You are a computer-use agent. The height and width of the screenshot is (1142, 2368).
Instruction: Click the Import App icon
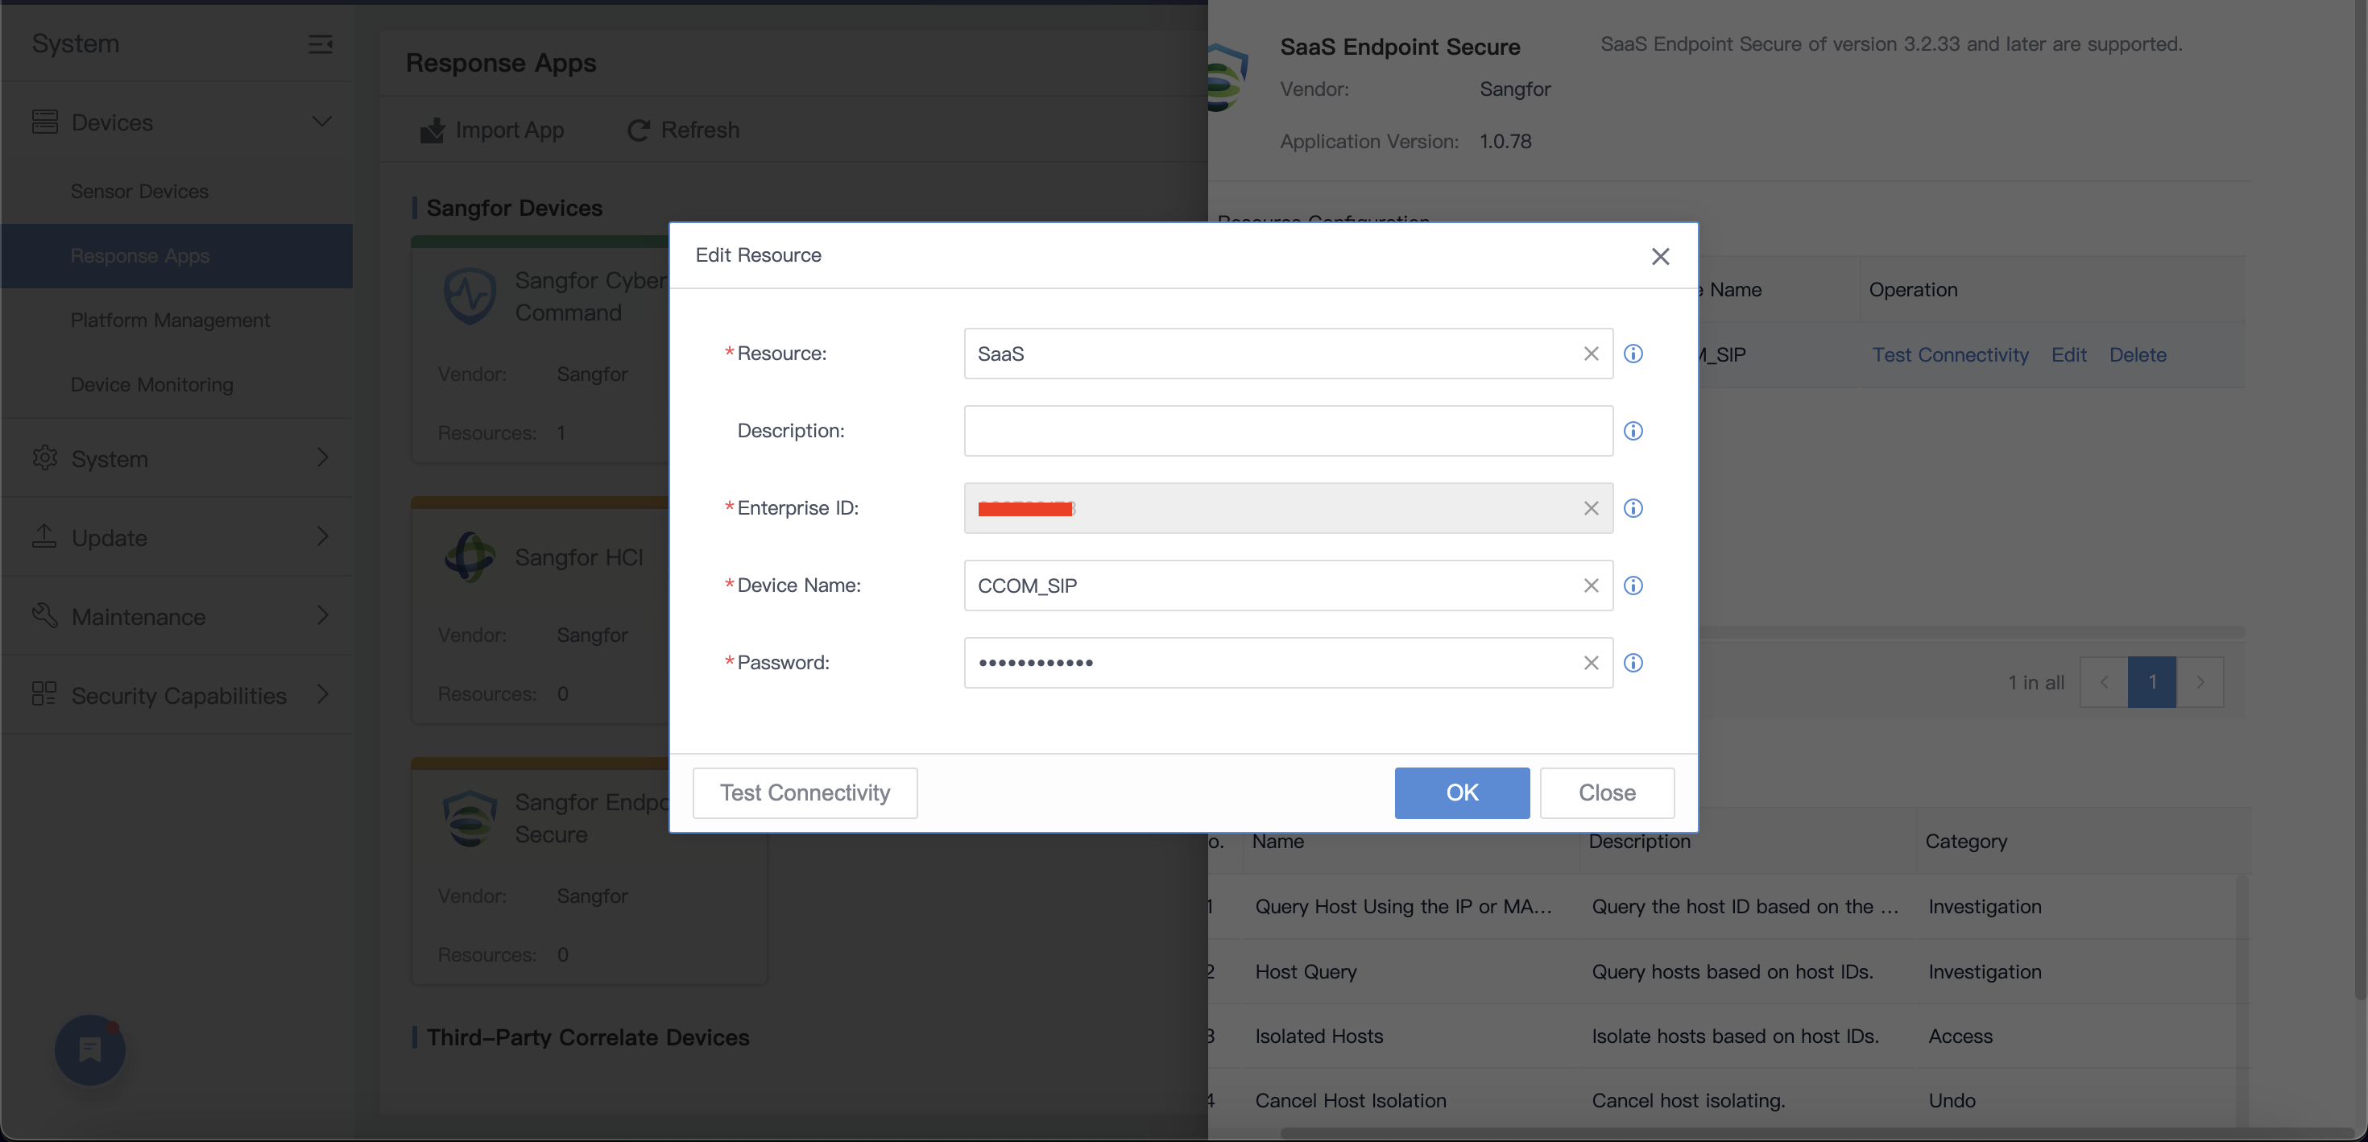tap(432, 130)
